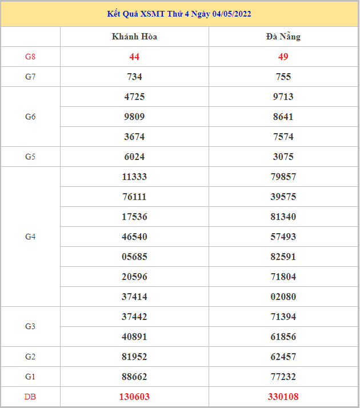This screenshot has width=360, height=408.
Task: Select the Đà Nẵng column header
Action: [x=283, y=37]
